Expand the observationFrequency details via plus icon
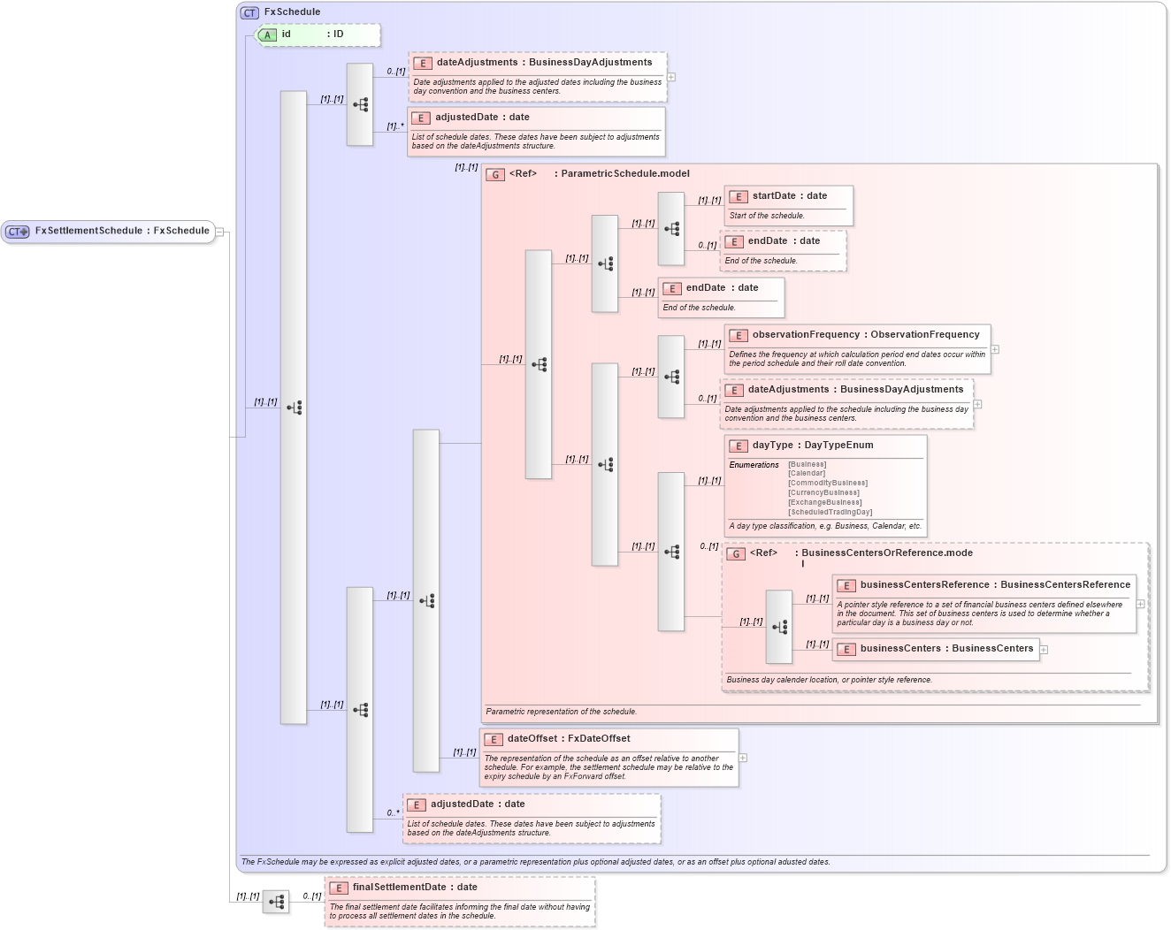 point(994,350)
